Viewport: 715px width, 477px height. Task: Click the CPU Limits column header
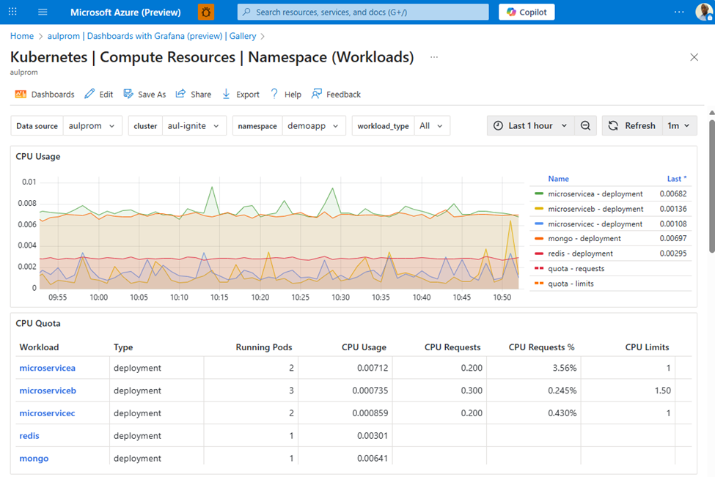click(x=647, y=347)
